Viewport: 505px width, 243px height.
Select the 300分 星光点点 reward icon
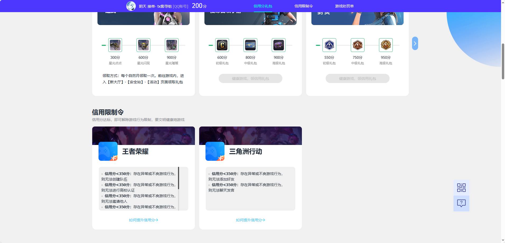coord(115,45)
